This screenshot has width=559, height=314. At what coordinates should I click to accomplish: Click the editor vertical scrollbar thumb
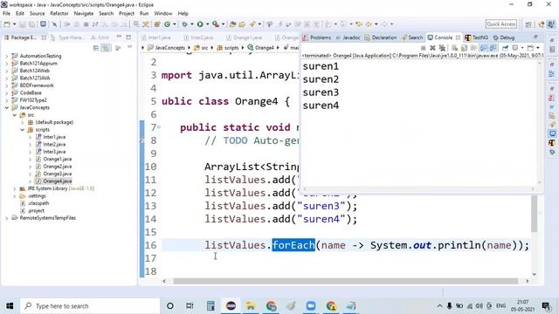[x=534, y=214]
